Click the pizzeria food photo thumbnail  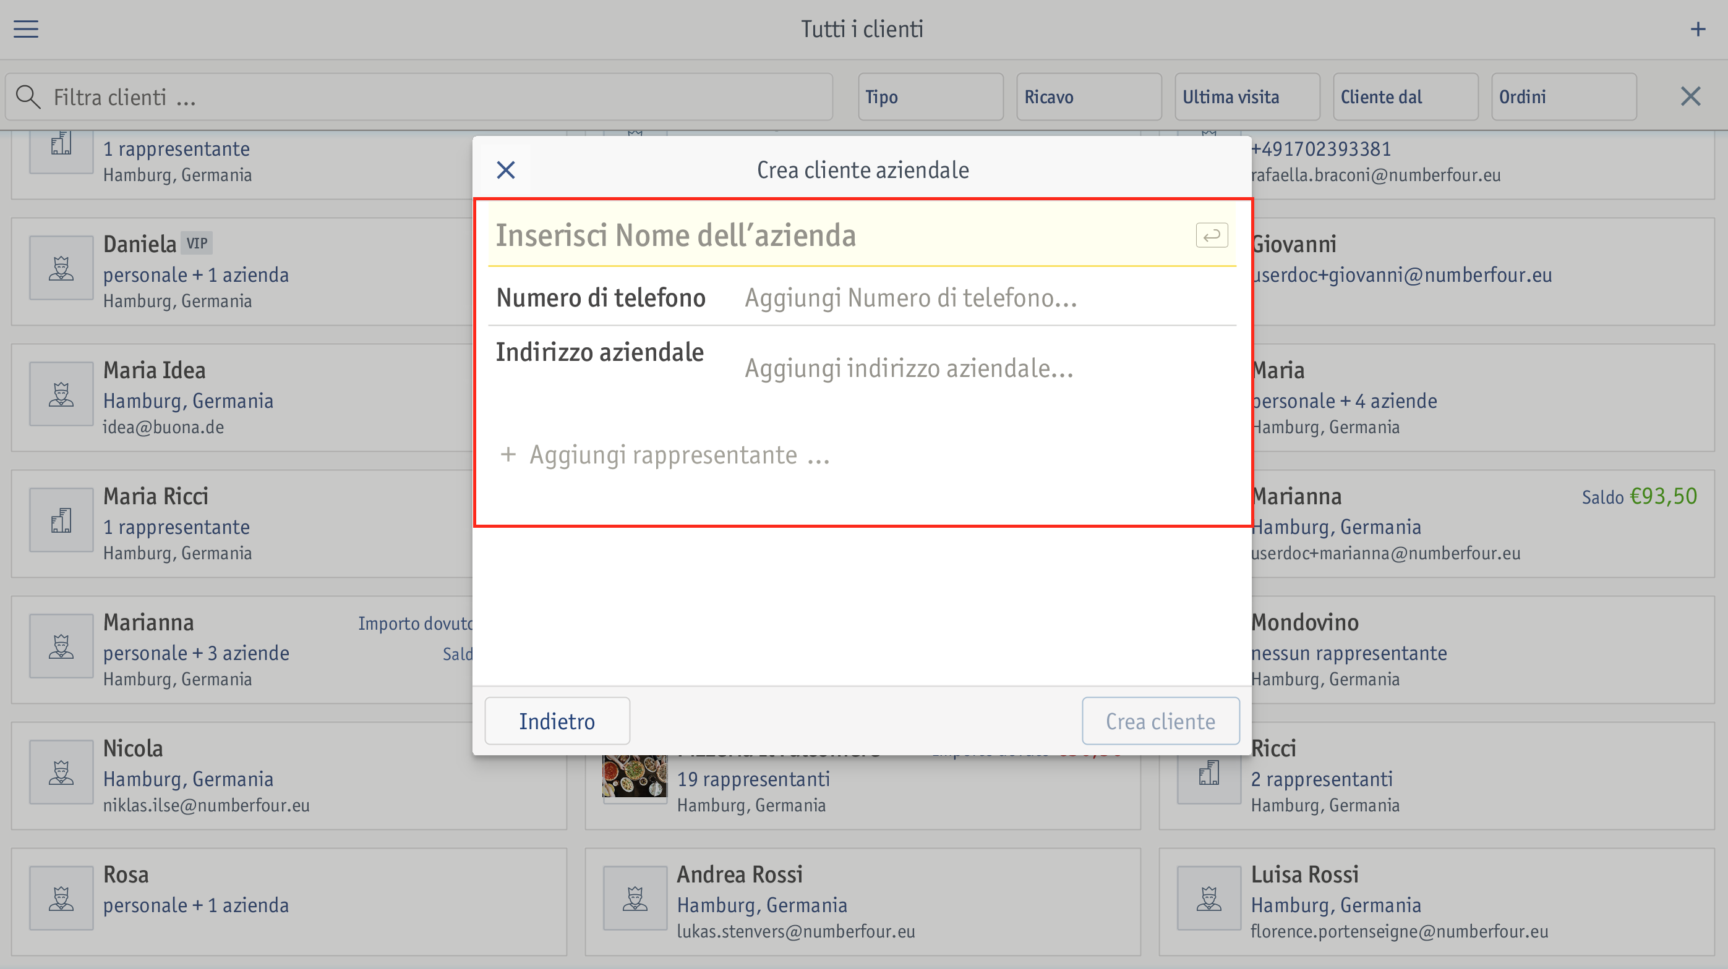[x=635, y=777]
